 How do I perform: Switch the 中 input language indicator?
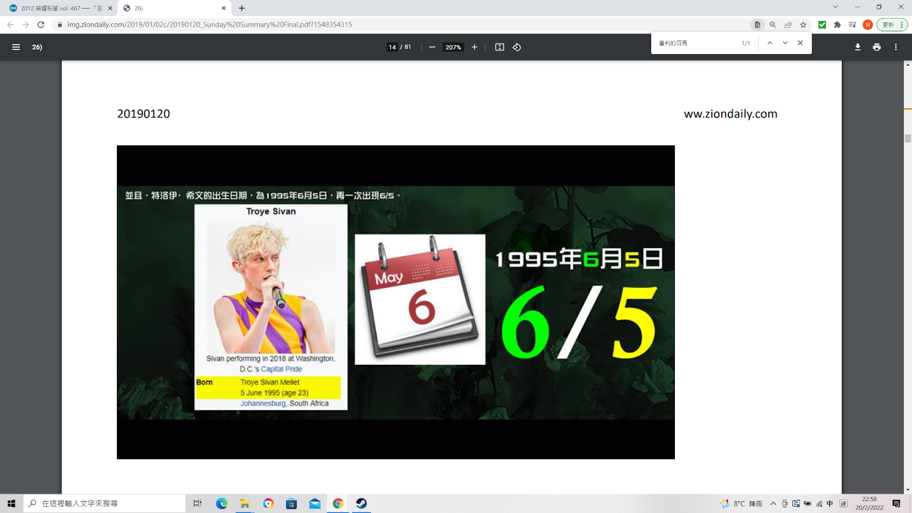[x=830, y=503]
